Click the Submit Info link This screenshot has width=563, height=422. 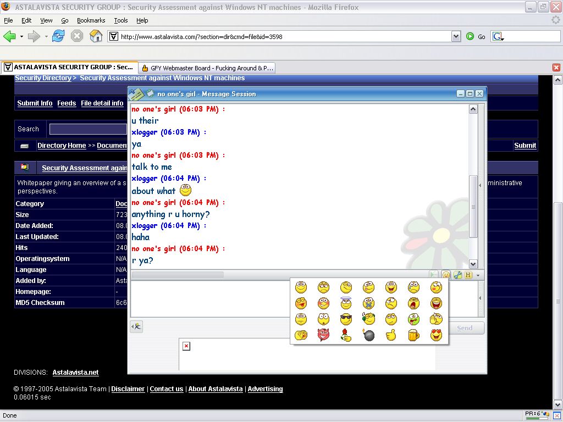coord(35,103)
